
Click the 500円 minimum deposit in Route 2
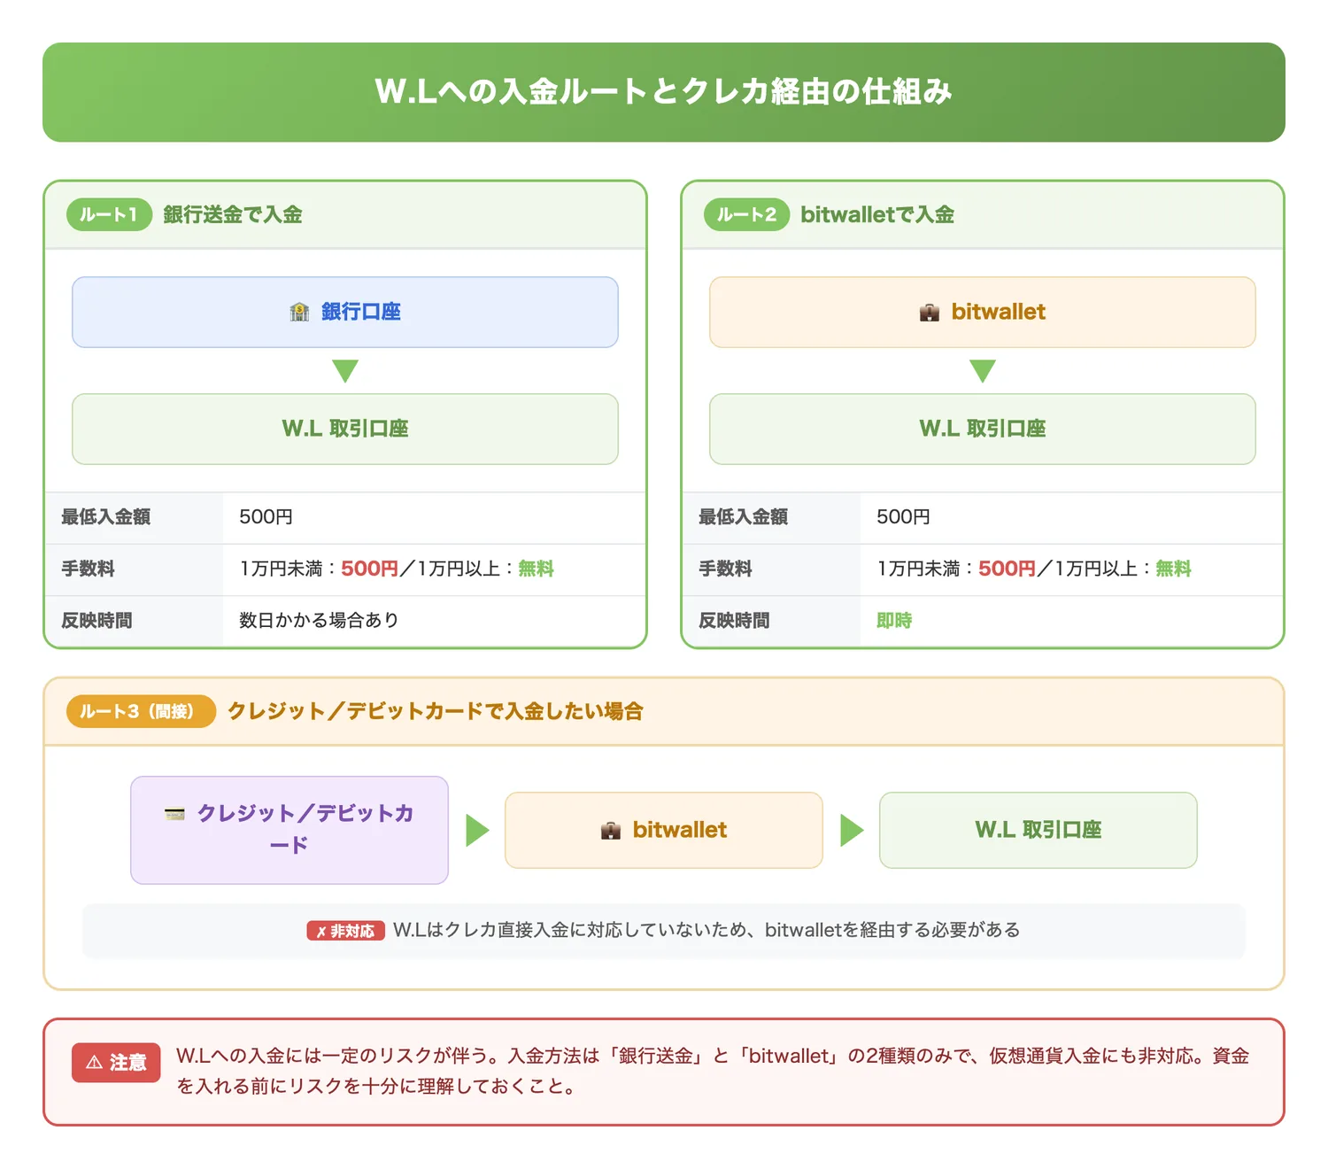[x=903, y=517]
